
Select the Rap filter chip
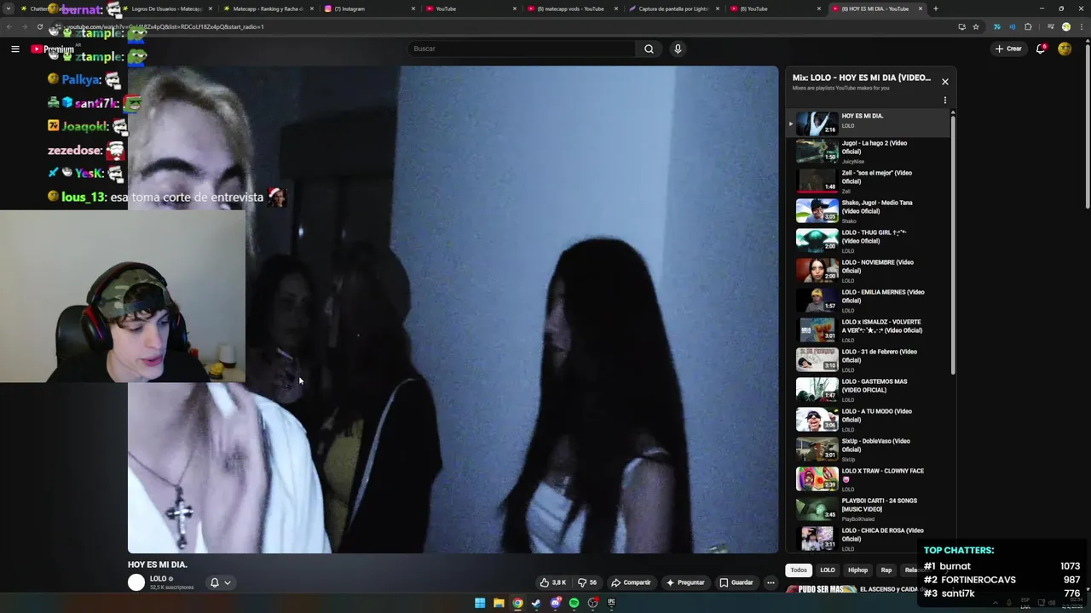click(x=886, y=570)
